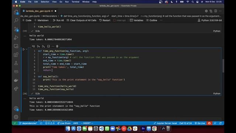Open output actions ellipsis beside cell 20 output
This screenshot has width=236, height=133.
25,99
